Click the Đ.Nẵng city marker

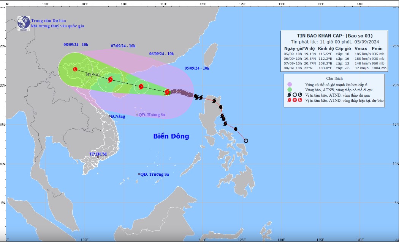[109, 116]
